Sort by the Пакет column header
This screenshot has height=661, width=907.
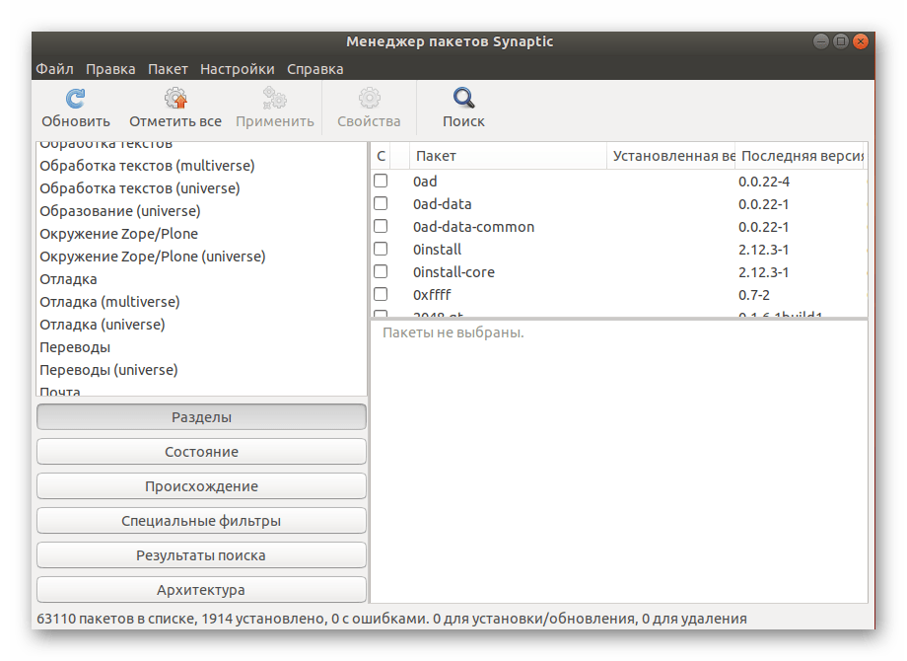click(x=507, y=156)
